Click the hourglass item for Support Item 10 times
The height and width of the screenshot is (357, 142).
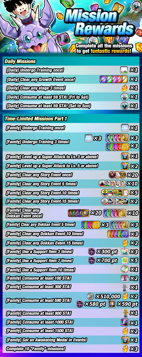tap(125, 269)
